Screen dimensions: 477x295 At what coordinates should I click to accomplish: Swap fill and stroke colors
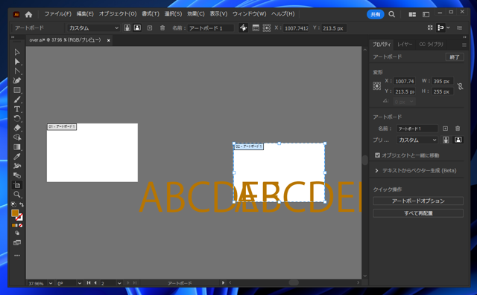(22, 204)
